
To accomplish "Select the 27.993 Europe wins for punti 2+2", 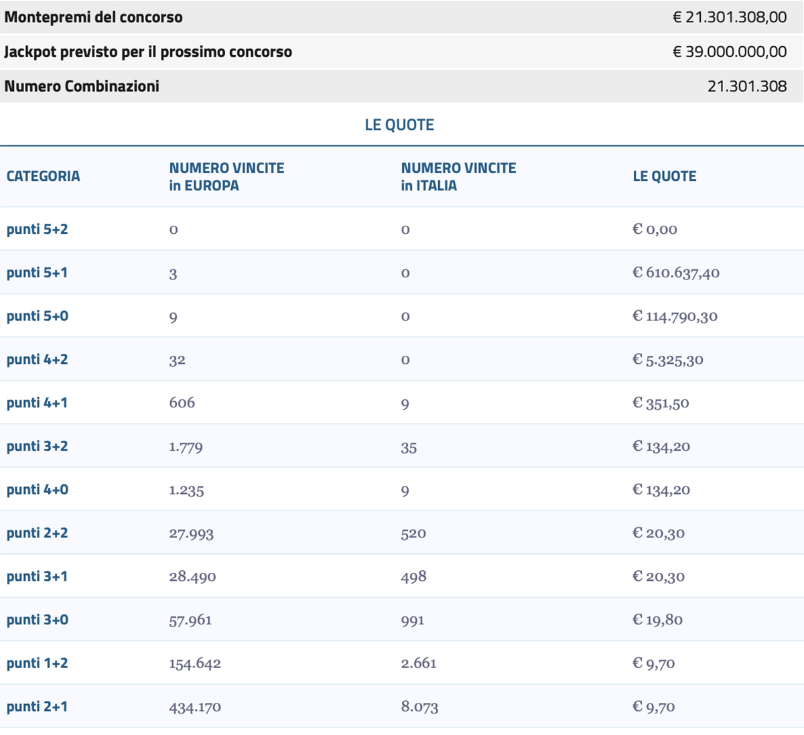I will (x=190, y=533).
